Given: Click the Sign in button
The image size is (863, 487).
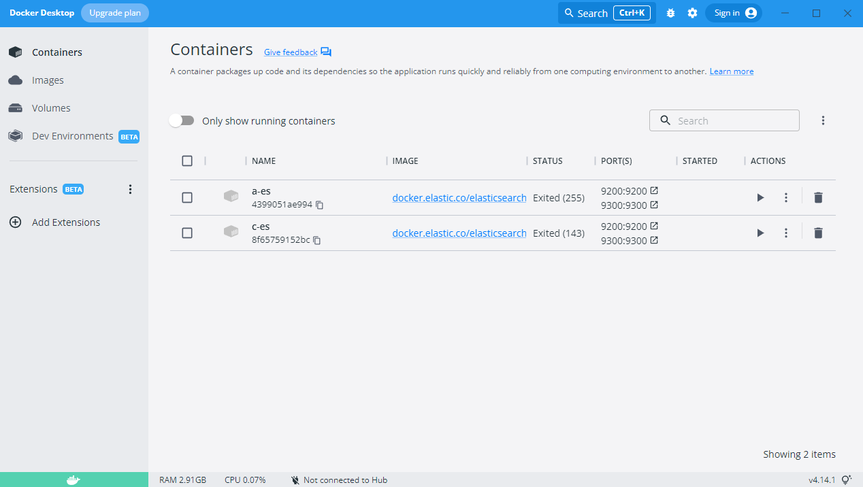Looking at the screenshot, I should tap(733, 13).
